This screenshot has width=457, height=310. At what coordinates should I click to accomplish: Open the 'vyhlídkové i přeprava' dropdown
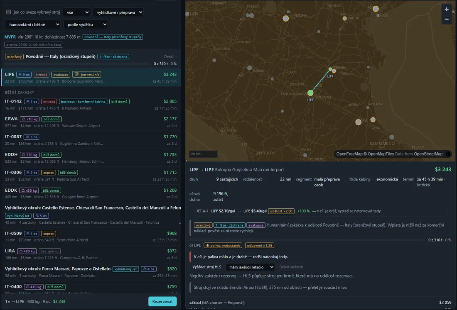[118, 12]
